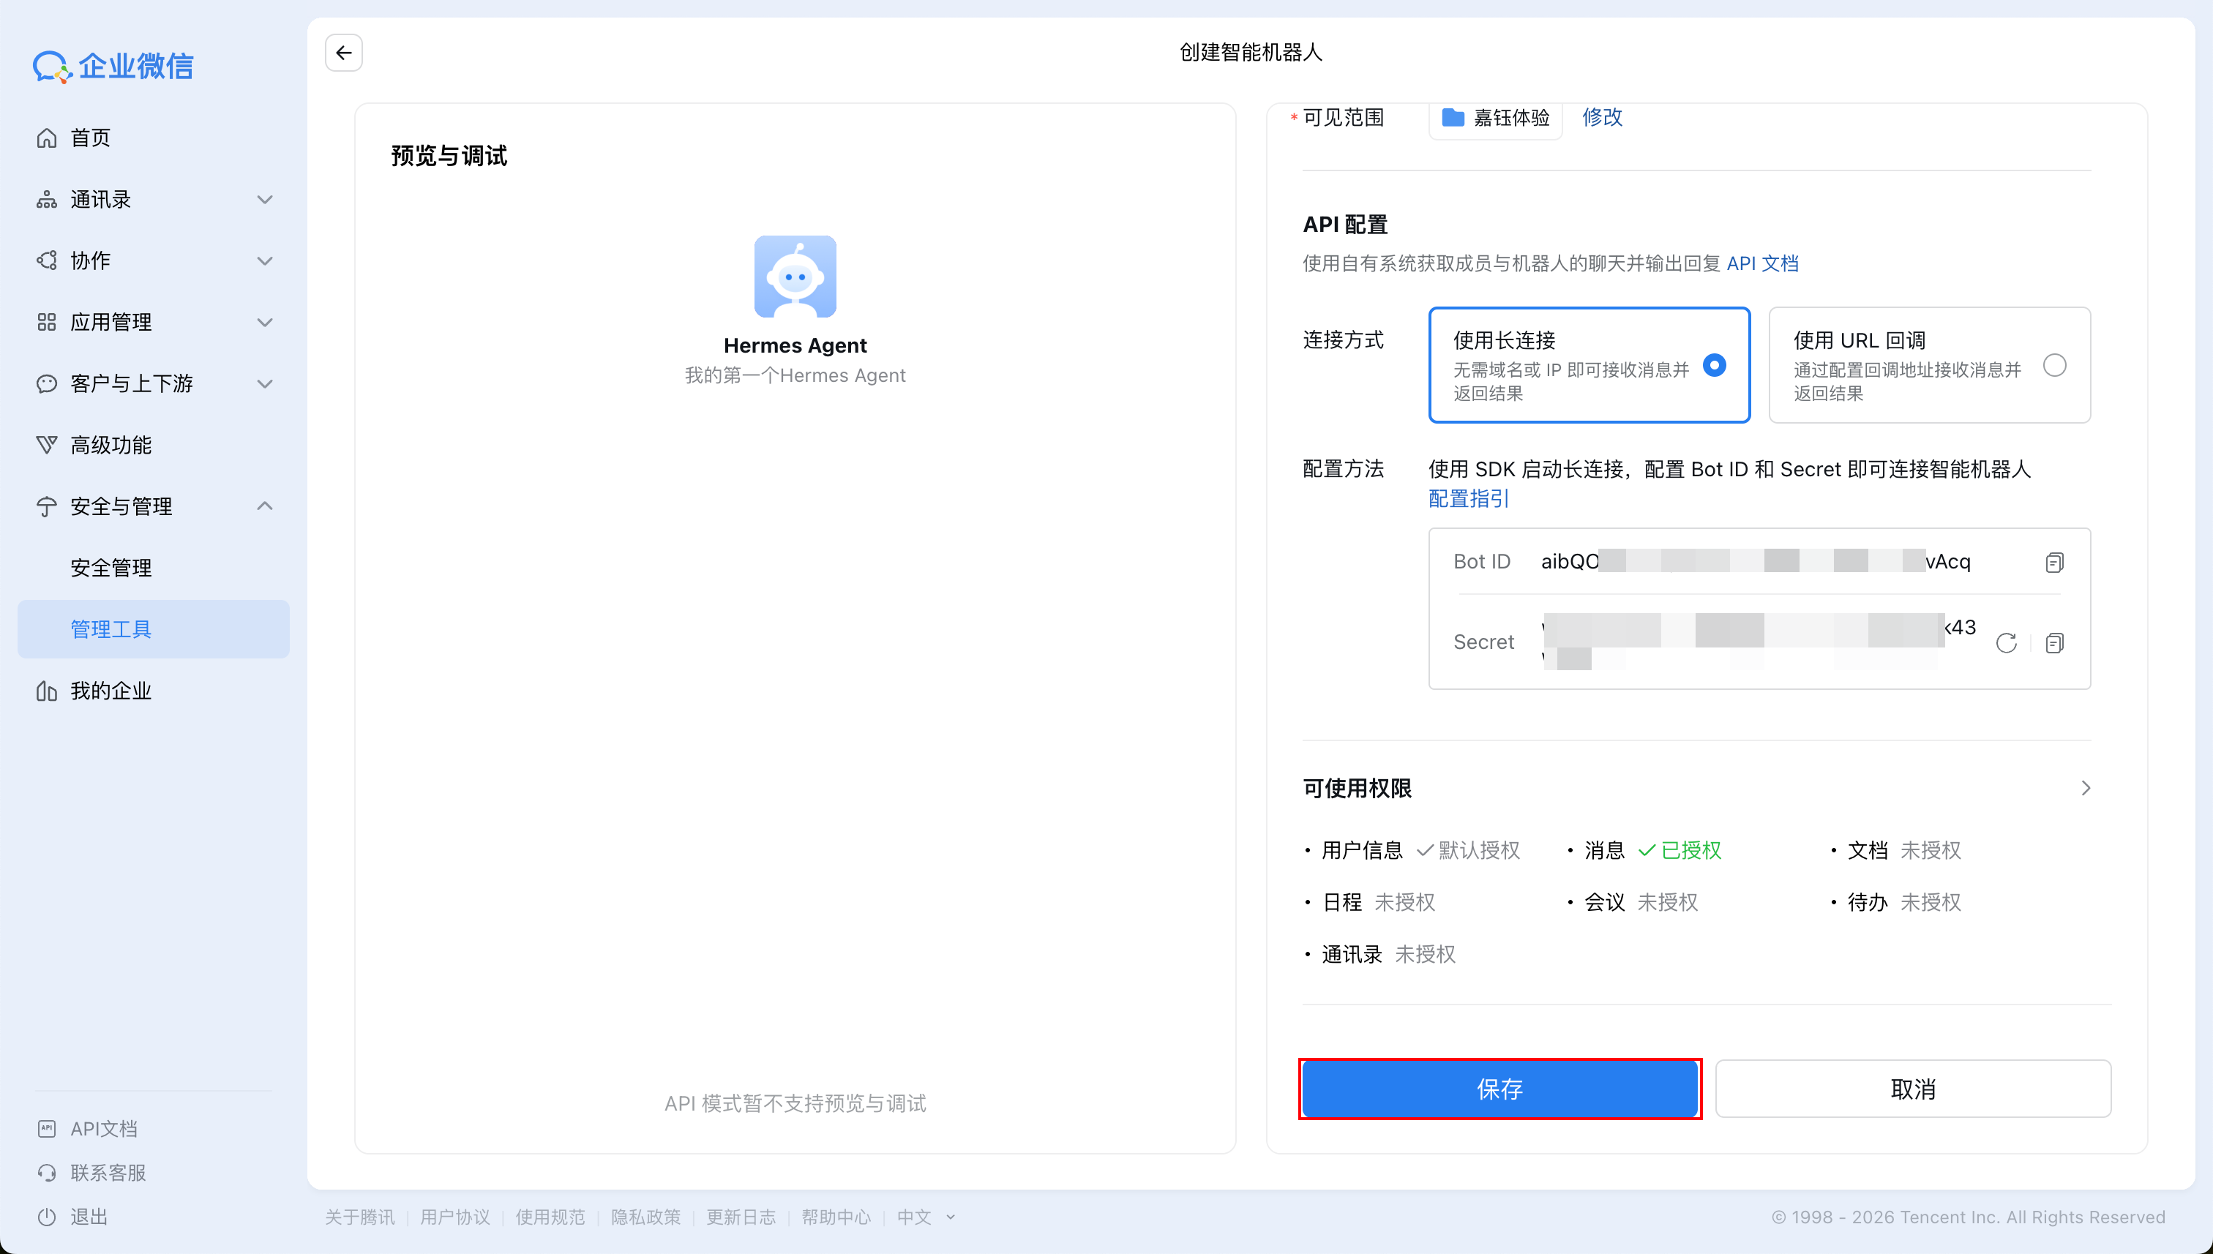Click the 保存 save button
Screen dimensions: 2213x1254
coord(1499,1089)
